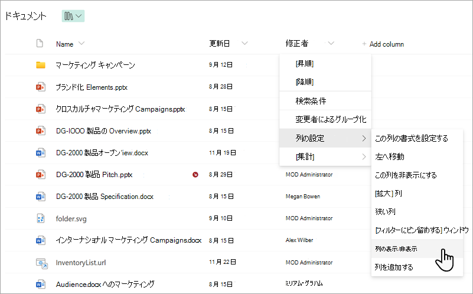Click 9月 12日 date cell

221,65
